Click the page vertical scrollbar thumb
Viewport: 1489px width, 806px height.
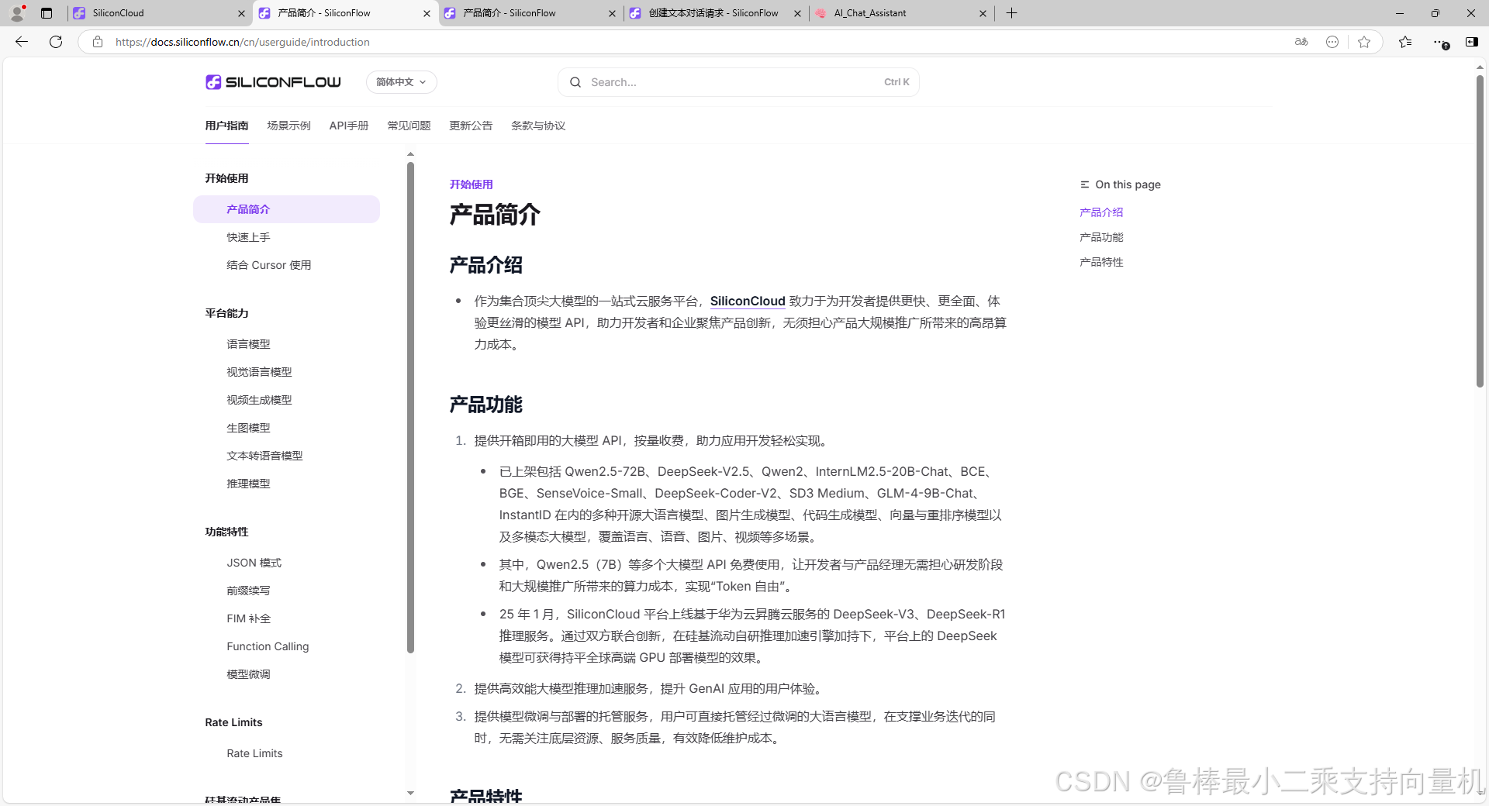click(x=1480, y=231)
